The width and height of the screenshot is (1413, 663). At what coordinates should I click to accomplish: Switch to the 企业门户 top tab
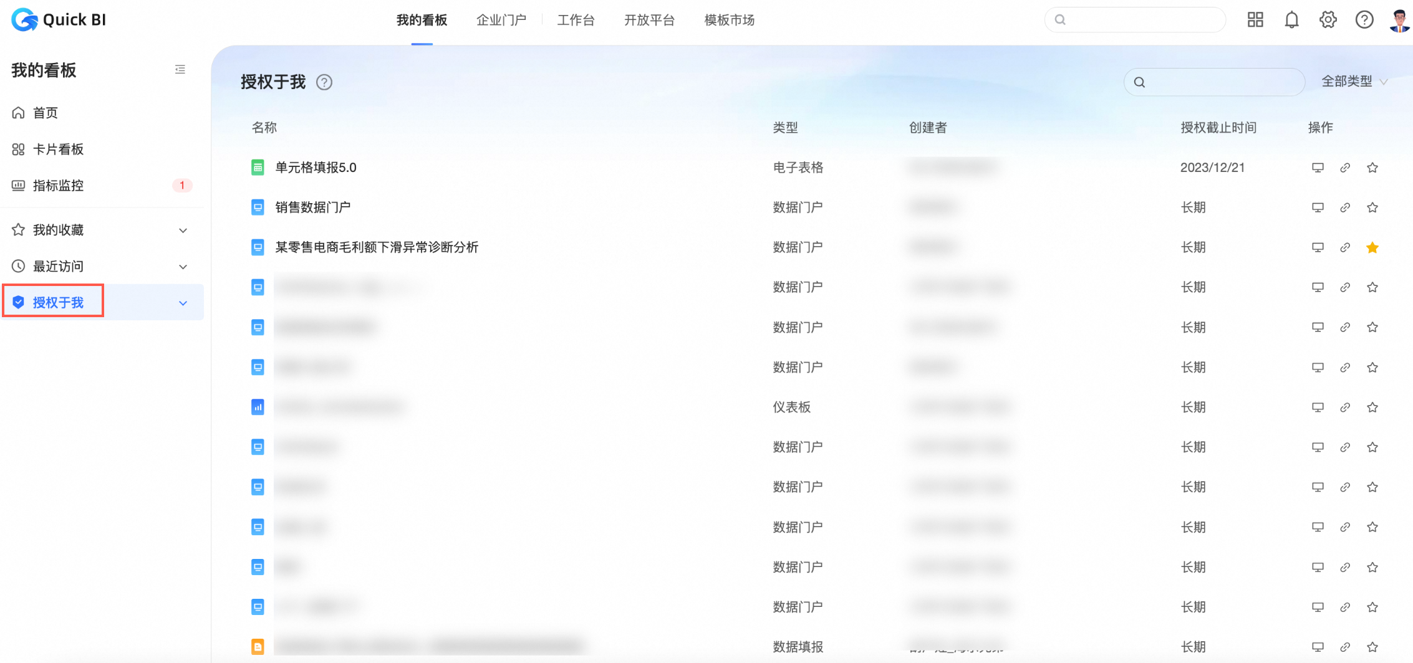pos(501,21)
